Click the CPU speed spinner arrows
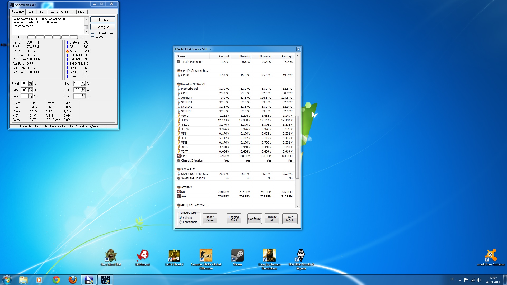Image resolution: width=507 pixels, height=285 pixels. (x=83, y=90)
